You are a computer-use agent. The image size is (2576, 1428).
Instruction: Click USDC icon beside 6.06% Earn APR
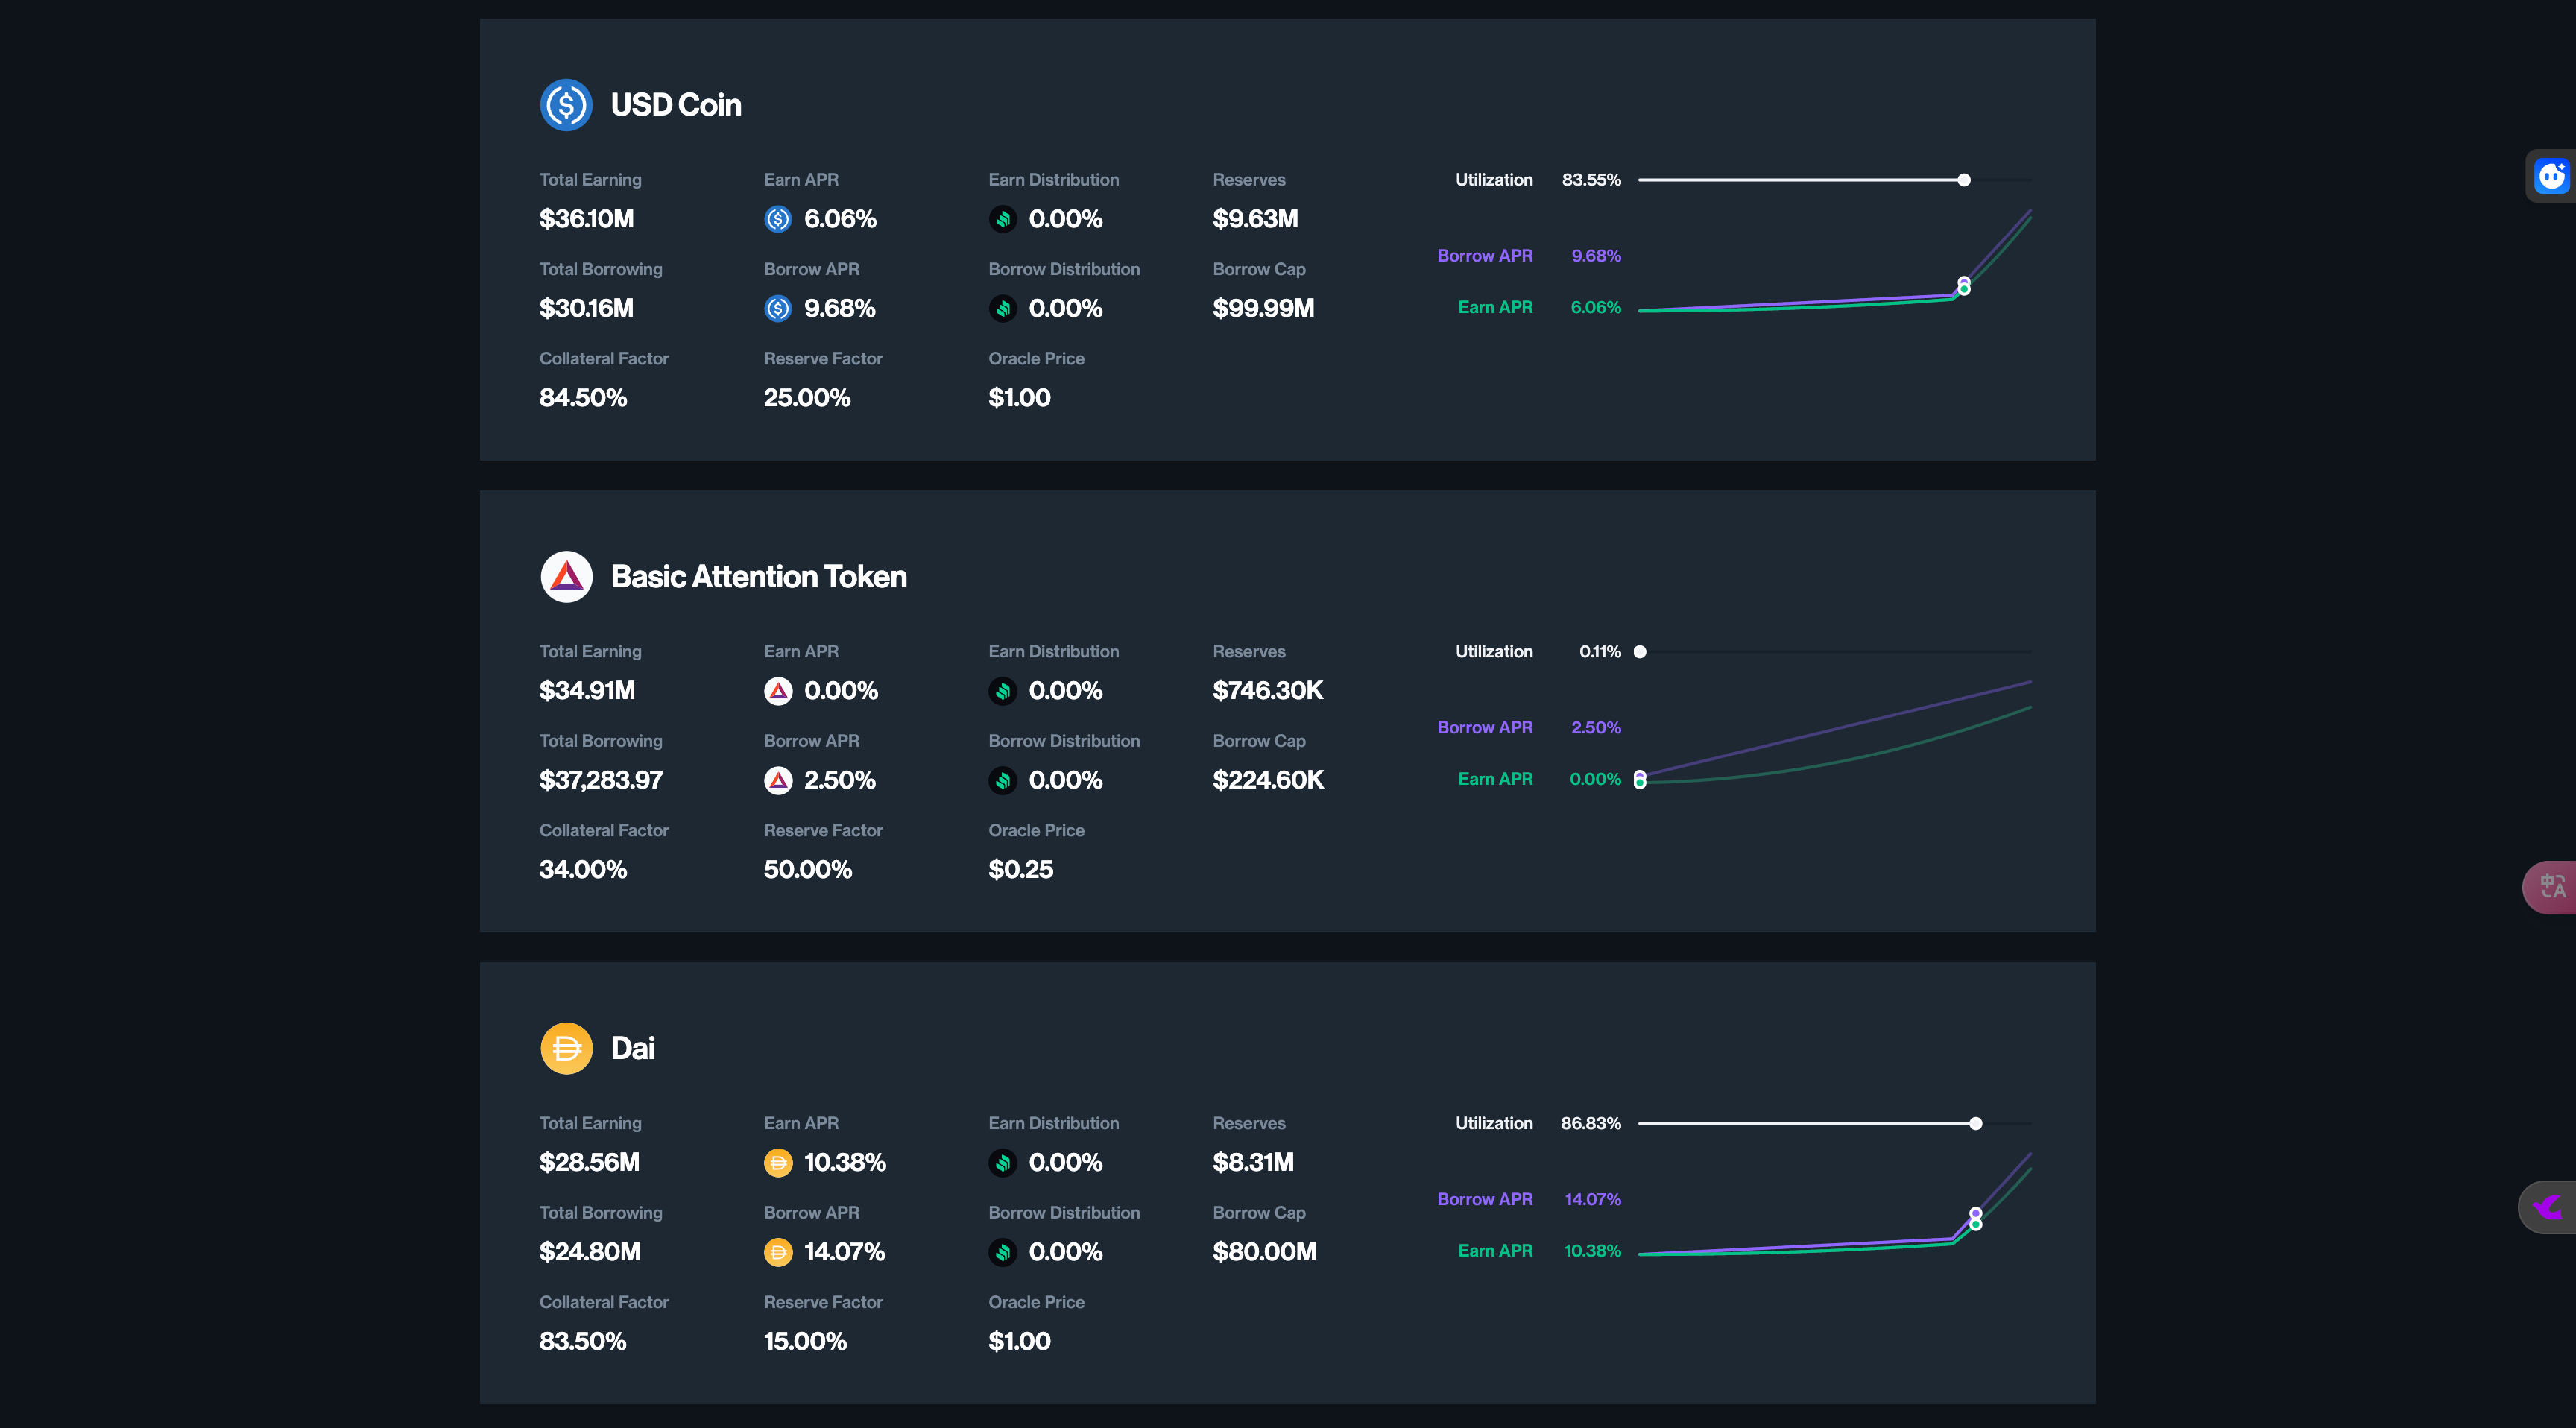click(x=778, y=219)
